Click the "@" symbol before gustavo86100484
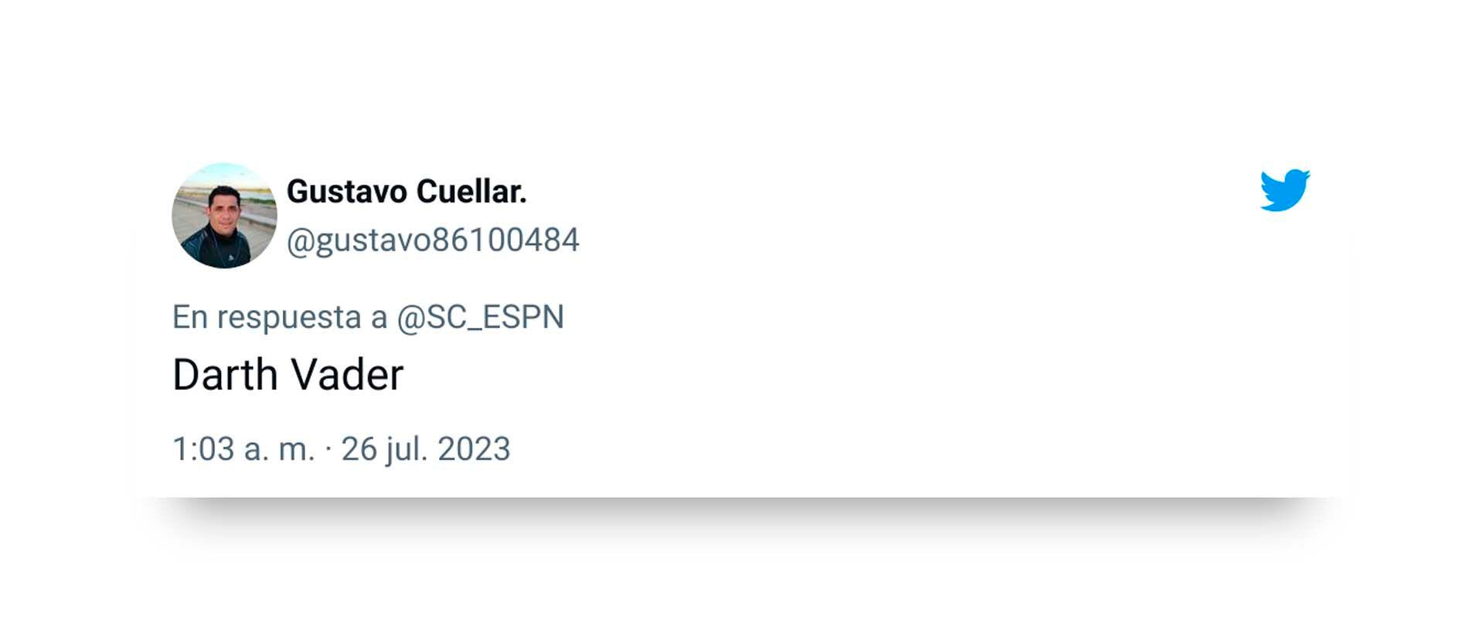Viewport: 1484px width, 634px height. pyautogui.click(x=300, y=241)
